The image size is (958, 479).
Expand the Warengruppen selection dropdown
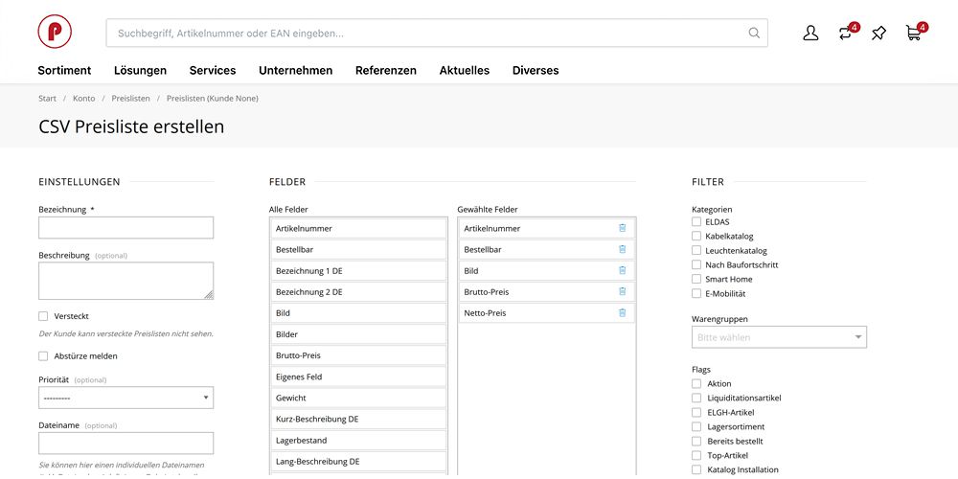click(x=779, y=337)
